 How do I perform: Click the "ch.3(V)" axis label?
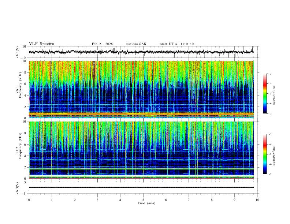[x=18, y=188]
